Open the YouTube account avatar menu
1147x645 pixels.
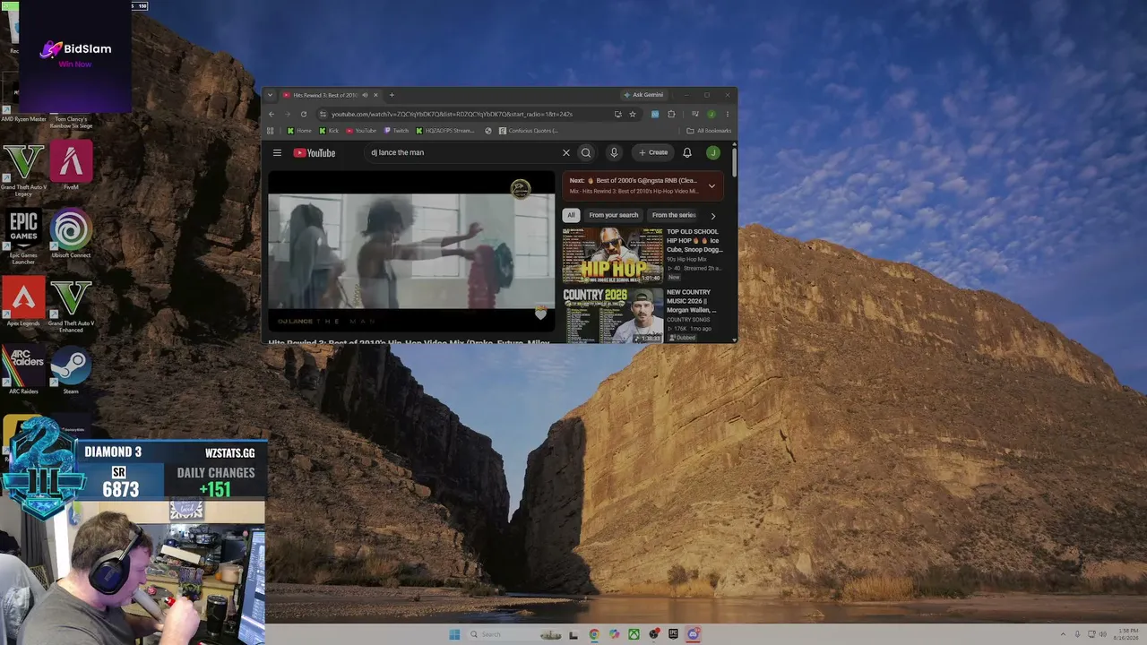[713, 152]
